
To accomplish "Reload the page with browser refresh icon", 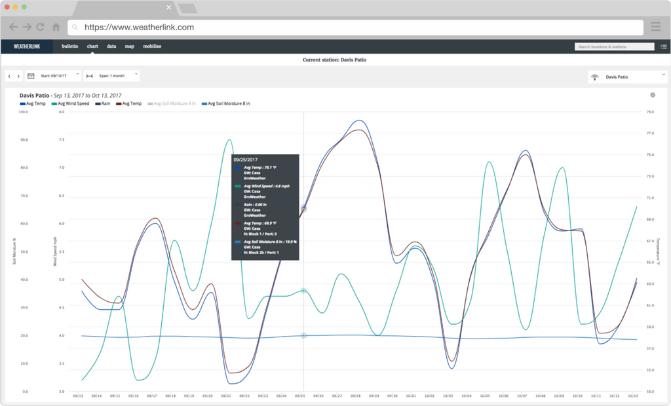I will [x=41, y=28].
